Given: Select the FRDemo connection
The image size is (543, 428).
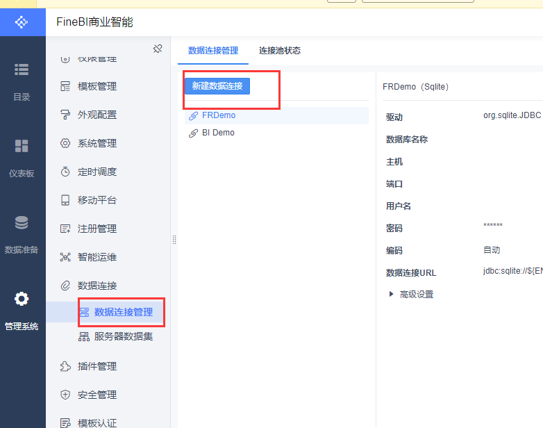Looking at the screenshot, I should tap(276, 115).
